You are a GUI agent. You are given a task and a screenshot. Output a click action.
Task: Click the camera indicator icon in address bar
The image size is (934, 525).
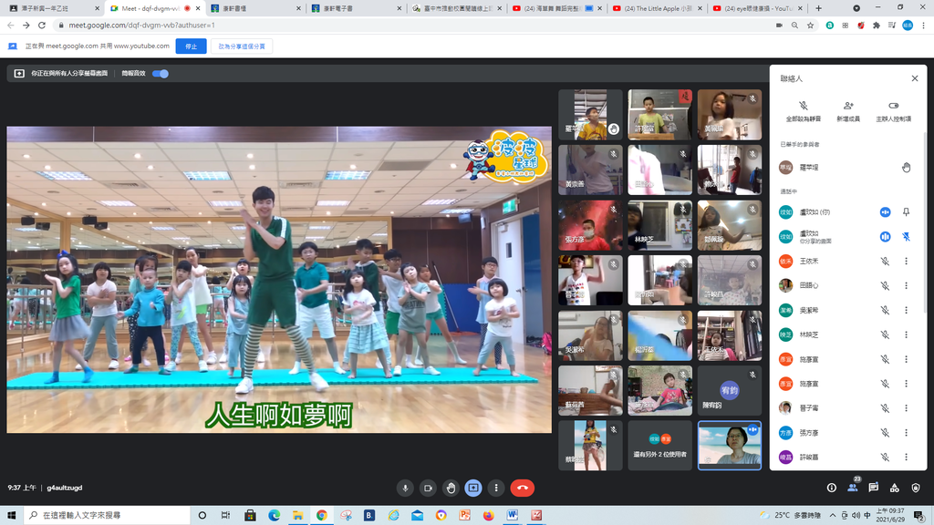779,26
